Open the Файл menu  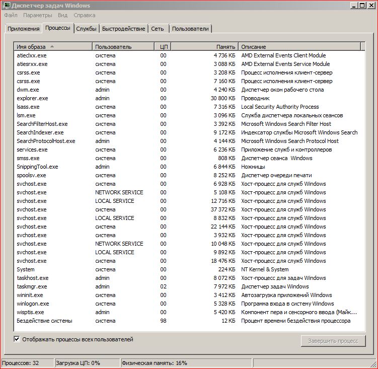pyautogui.click(x=11, y=15)
